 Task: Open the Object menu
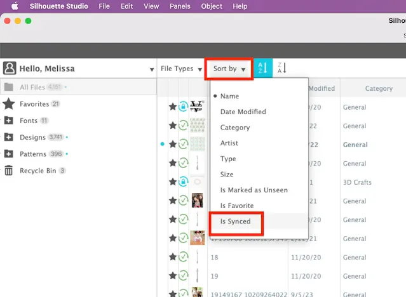(212, 6)
